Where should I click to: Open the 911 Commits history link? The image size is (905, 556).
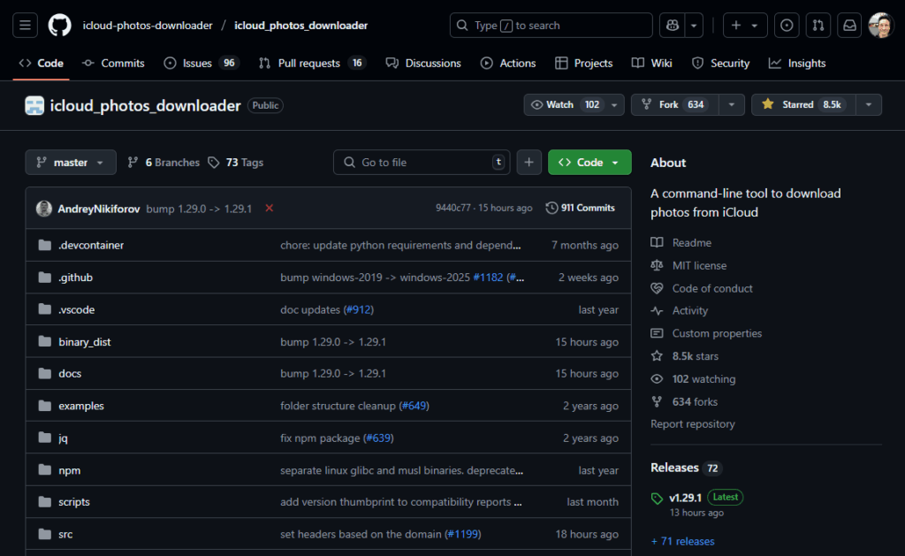point(581,208)
